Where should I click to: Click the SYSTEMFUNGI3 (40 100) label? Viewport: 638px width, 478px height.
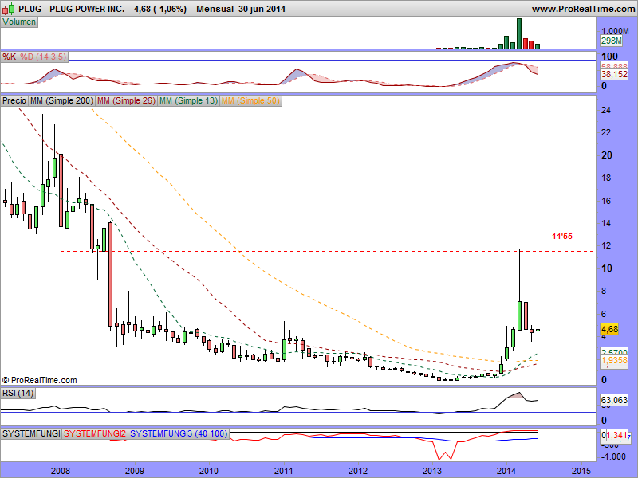(179, 433)
